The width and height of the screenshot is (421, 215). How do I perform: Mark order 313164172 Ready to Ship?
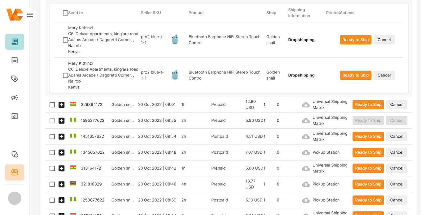click(x=368, y=168)
